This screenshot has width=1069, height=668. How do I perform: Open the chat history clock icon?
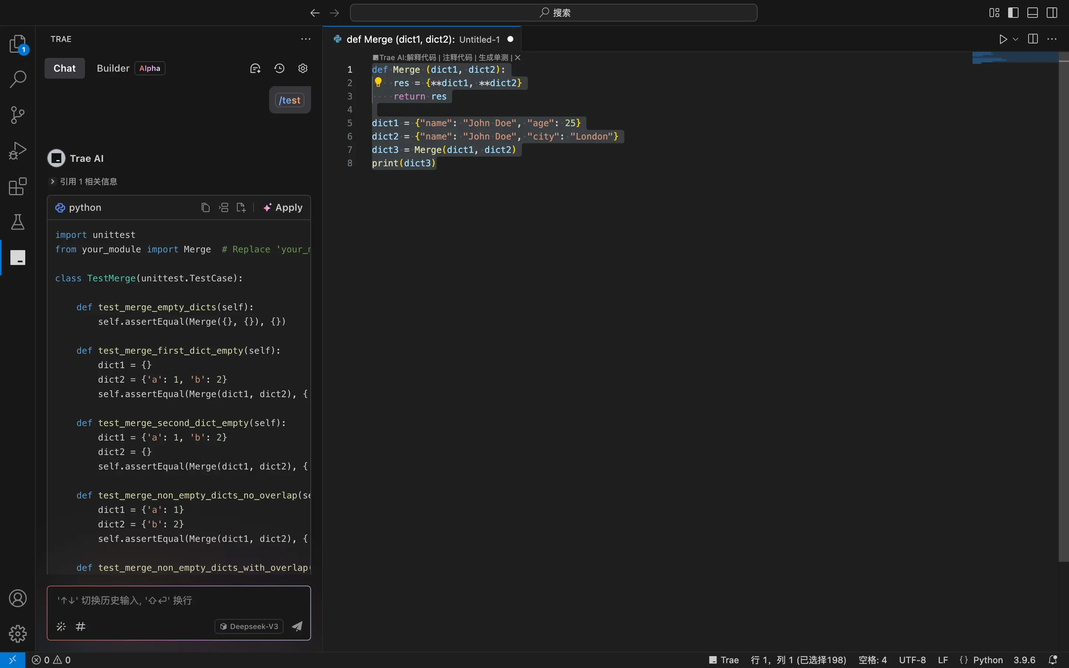point(279,69)
